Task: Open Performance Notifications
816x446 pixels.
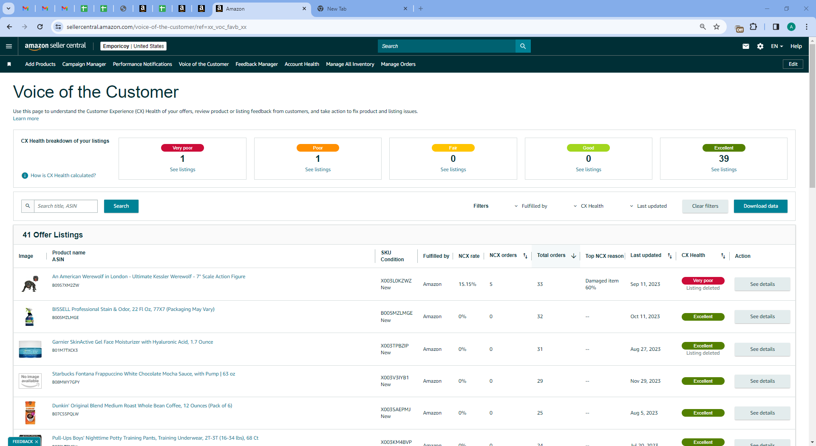Action: coord(142,64)
